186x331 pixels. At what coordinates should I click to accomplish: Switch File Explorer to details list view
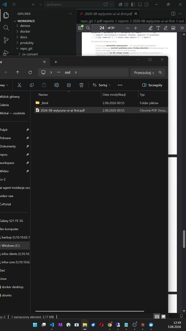click(157, 317)
